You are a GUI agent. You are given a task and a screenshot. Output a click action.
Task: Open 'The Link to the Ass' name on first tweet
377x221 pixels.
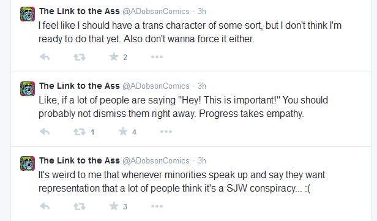tap(80, 11)
